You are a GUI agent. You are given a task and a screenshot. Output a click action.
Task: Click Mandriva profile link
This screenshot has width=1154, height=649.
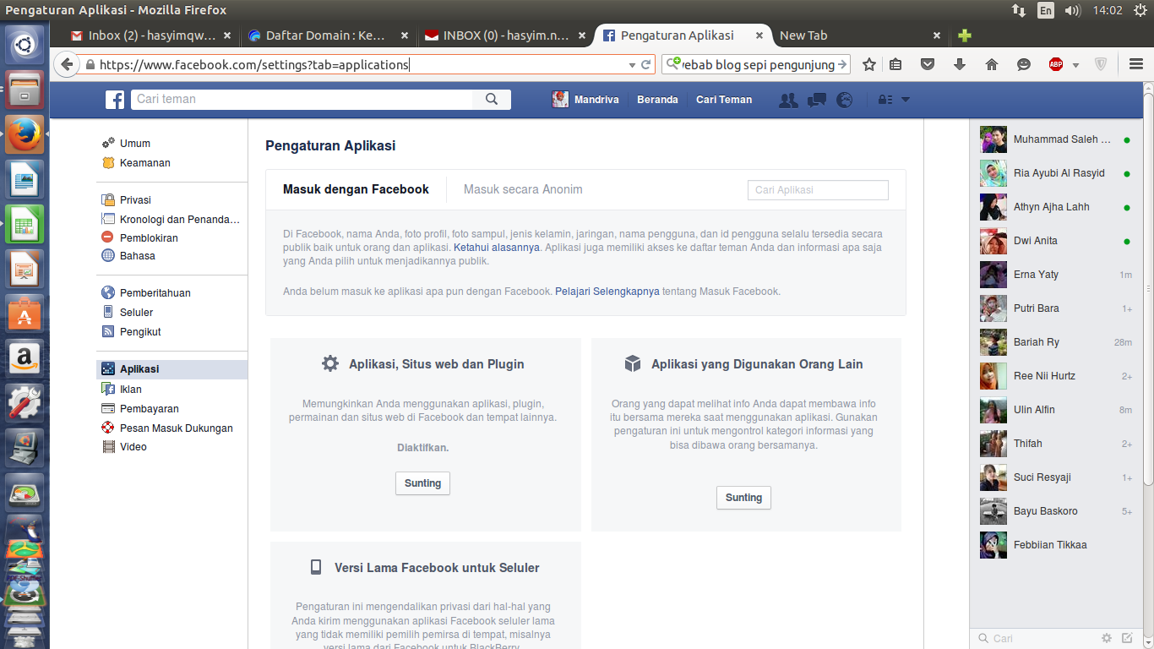[x=585, y=100]
